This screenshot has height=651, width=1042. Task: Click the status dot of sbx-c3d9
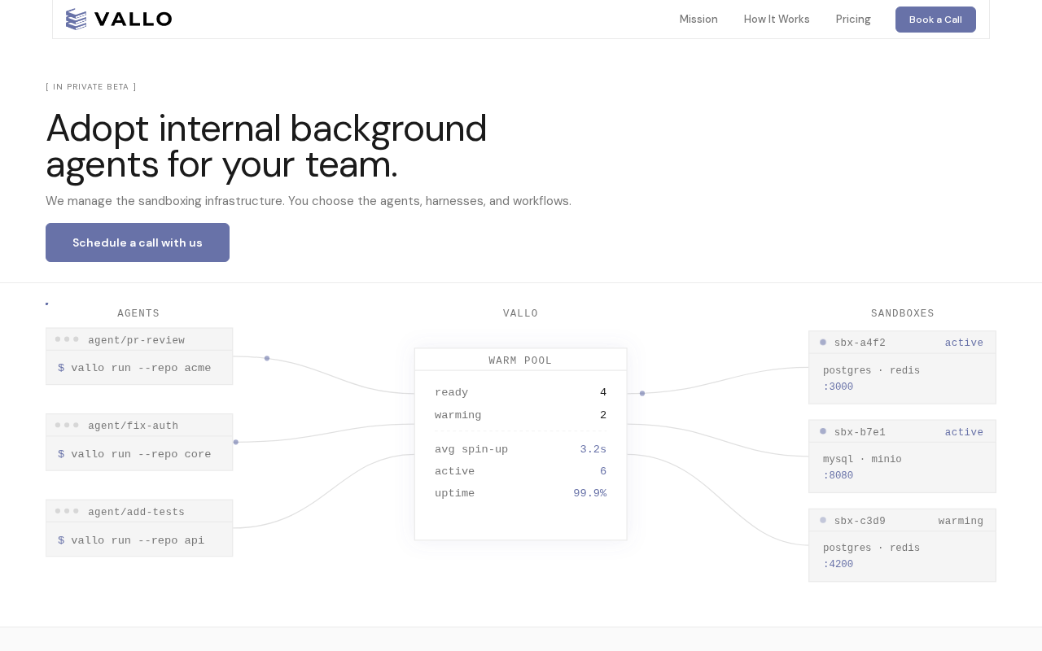pyautogui.click(x=823, y=520)
